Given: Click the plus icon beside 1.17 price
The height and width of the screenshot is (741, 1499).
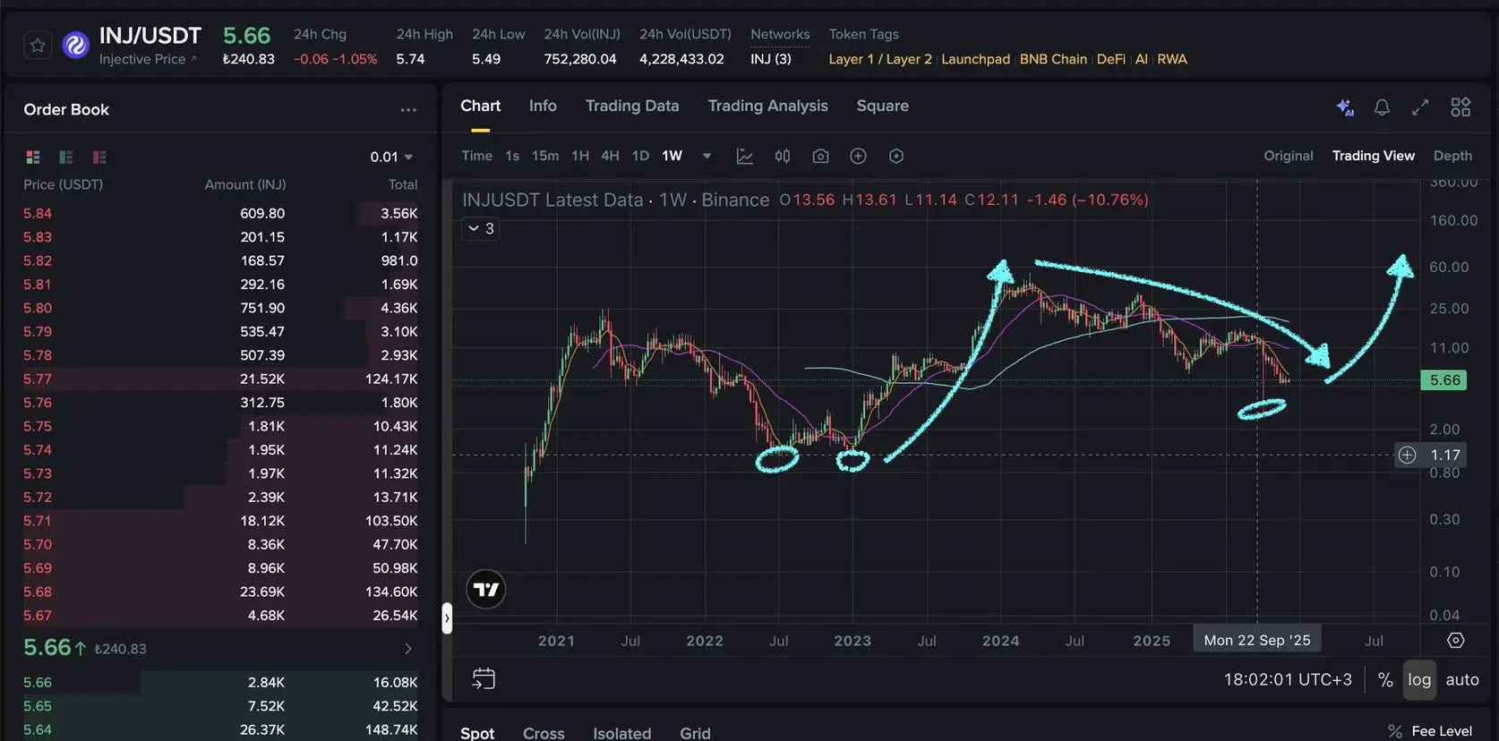Looking at the screenshot, I should pos(1408,455).
